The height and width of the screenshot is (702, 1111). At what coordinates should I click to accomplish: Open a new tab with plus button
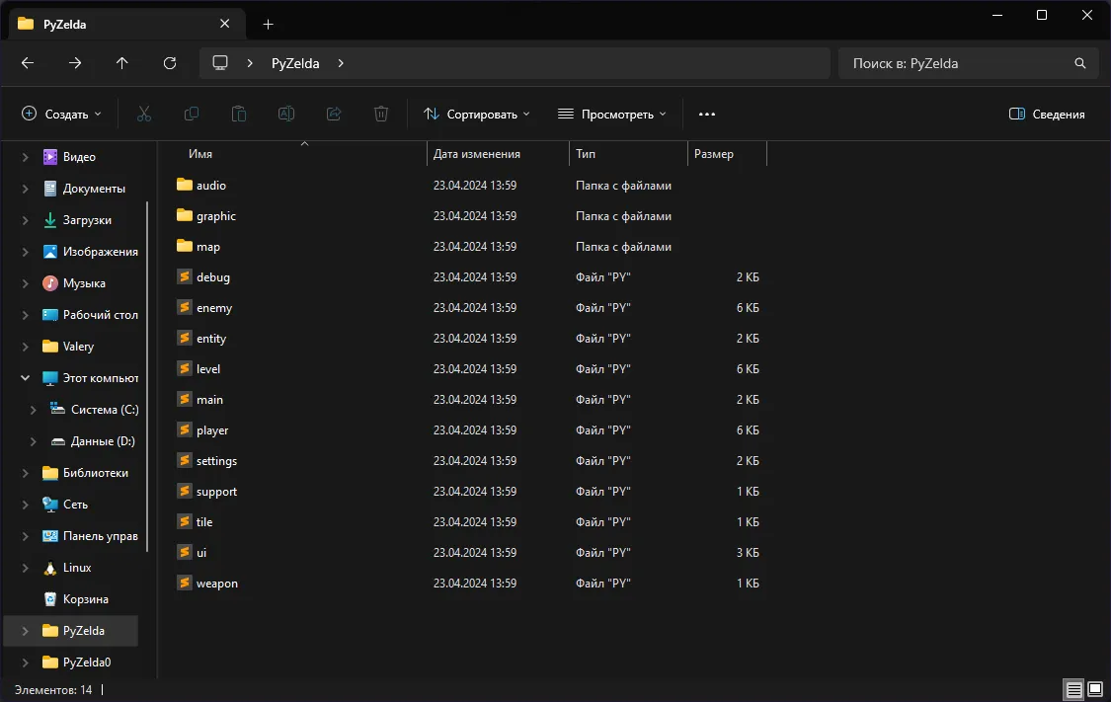269,24
